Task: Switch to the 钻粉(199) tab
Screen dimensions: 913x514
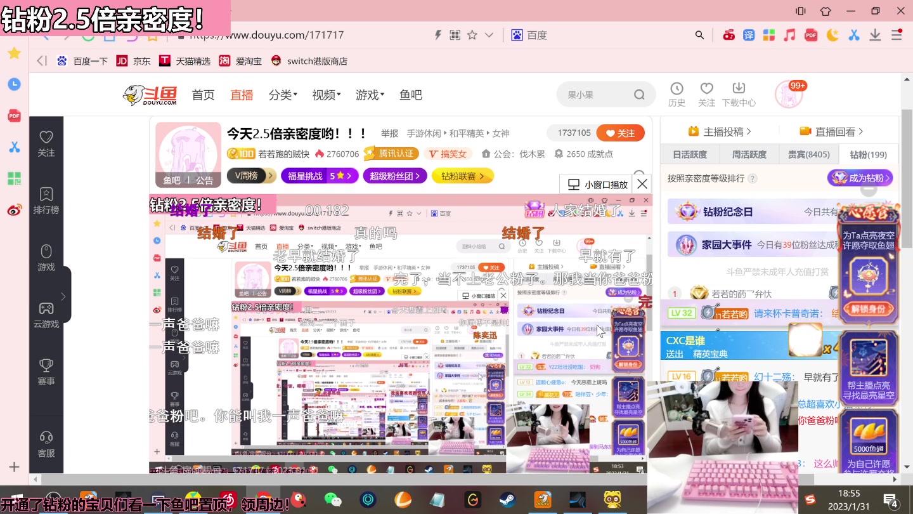Action: coord(869,154)
